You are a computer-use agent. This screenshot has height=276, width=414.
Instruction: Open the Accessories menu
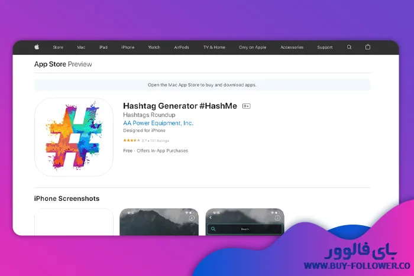click(292, 47)
